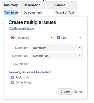Select Other thing in issues list
This screenshot has height=103, width=94.
pos(23,82)
